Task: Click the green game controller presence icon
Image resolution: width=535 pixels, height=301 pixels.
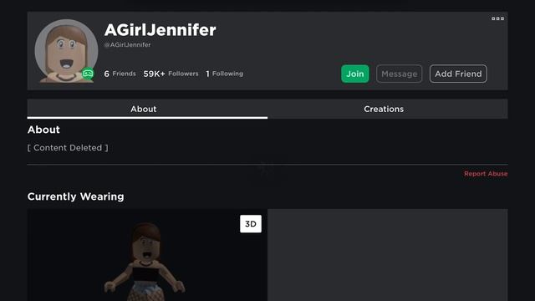Action: (x=88, y=74)
